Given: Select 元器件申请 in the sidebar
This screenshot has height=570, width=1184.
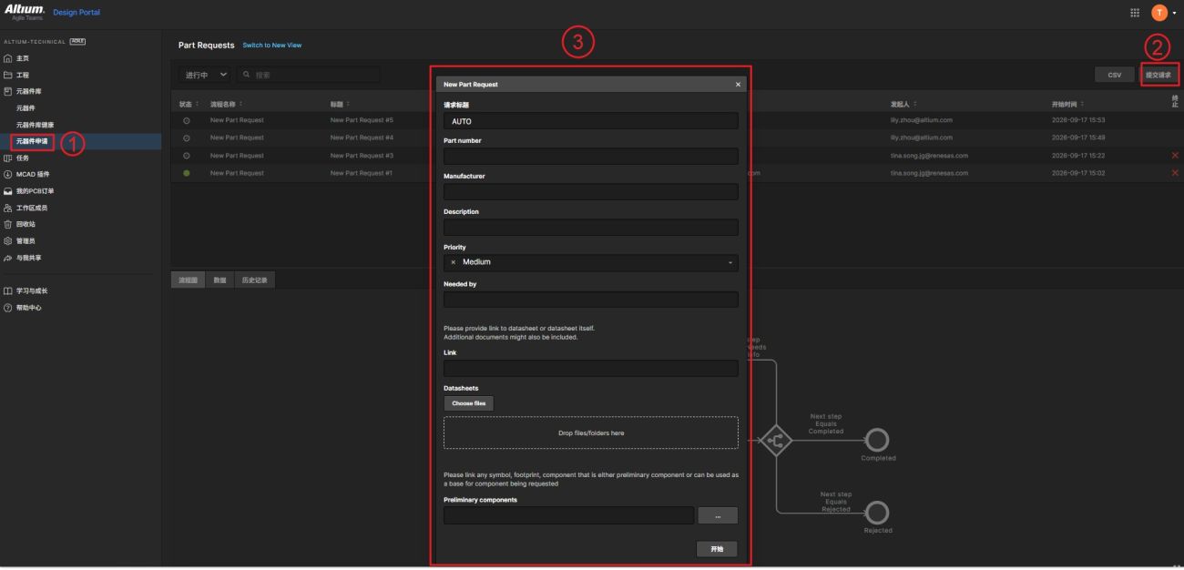Looking at the screenshot, I should click(x=32, y=141).
